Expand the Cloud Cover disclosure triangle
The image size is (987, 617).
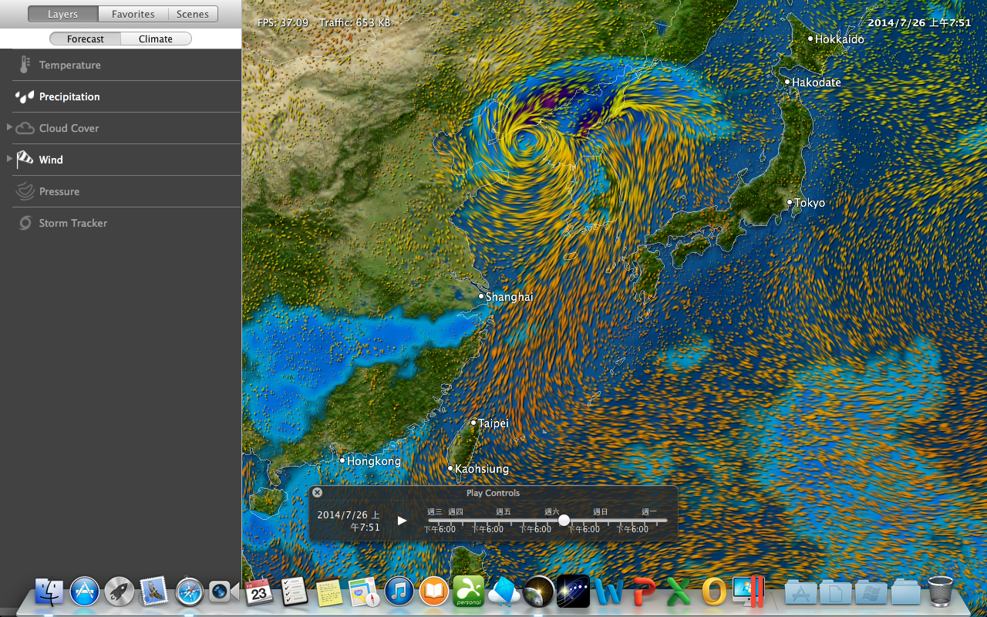(9, 127)
